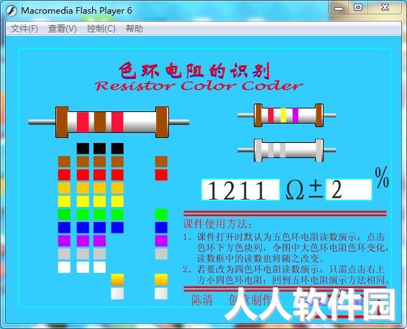This screenshot has height=329, width=407.
Task: Pick gold swatch in multiplier column
Action: (117, 280)
